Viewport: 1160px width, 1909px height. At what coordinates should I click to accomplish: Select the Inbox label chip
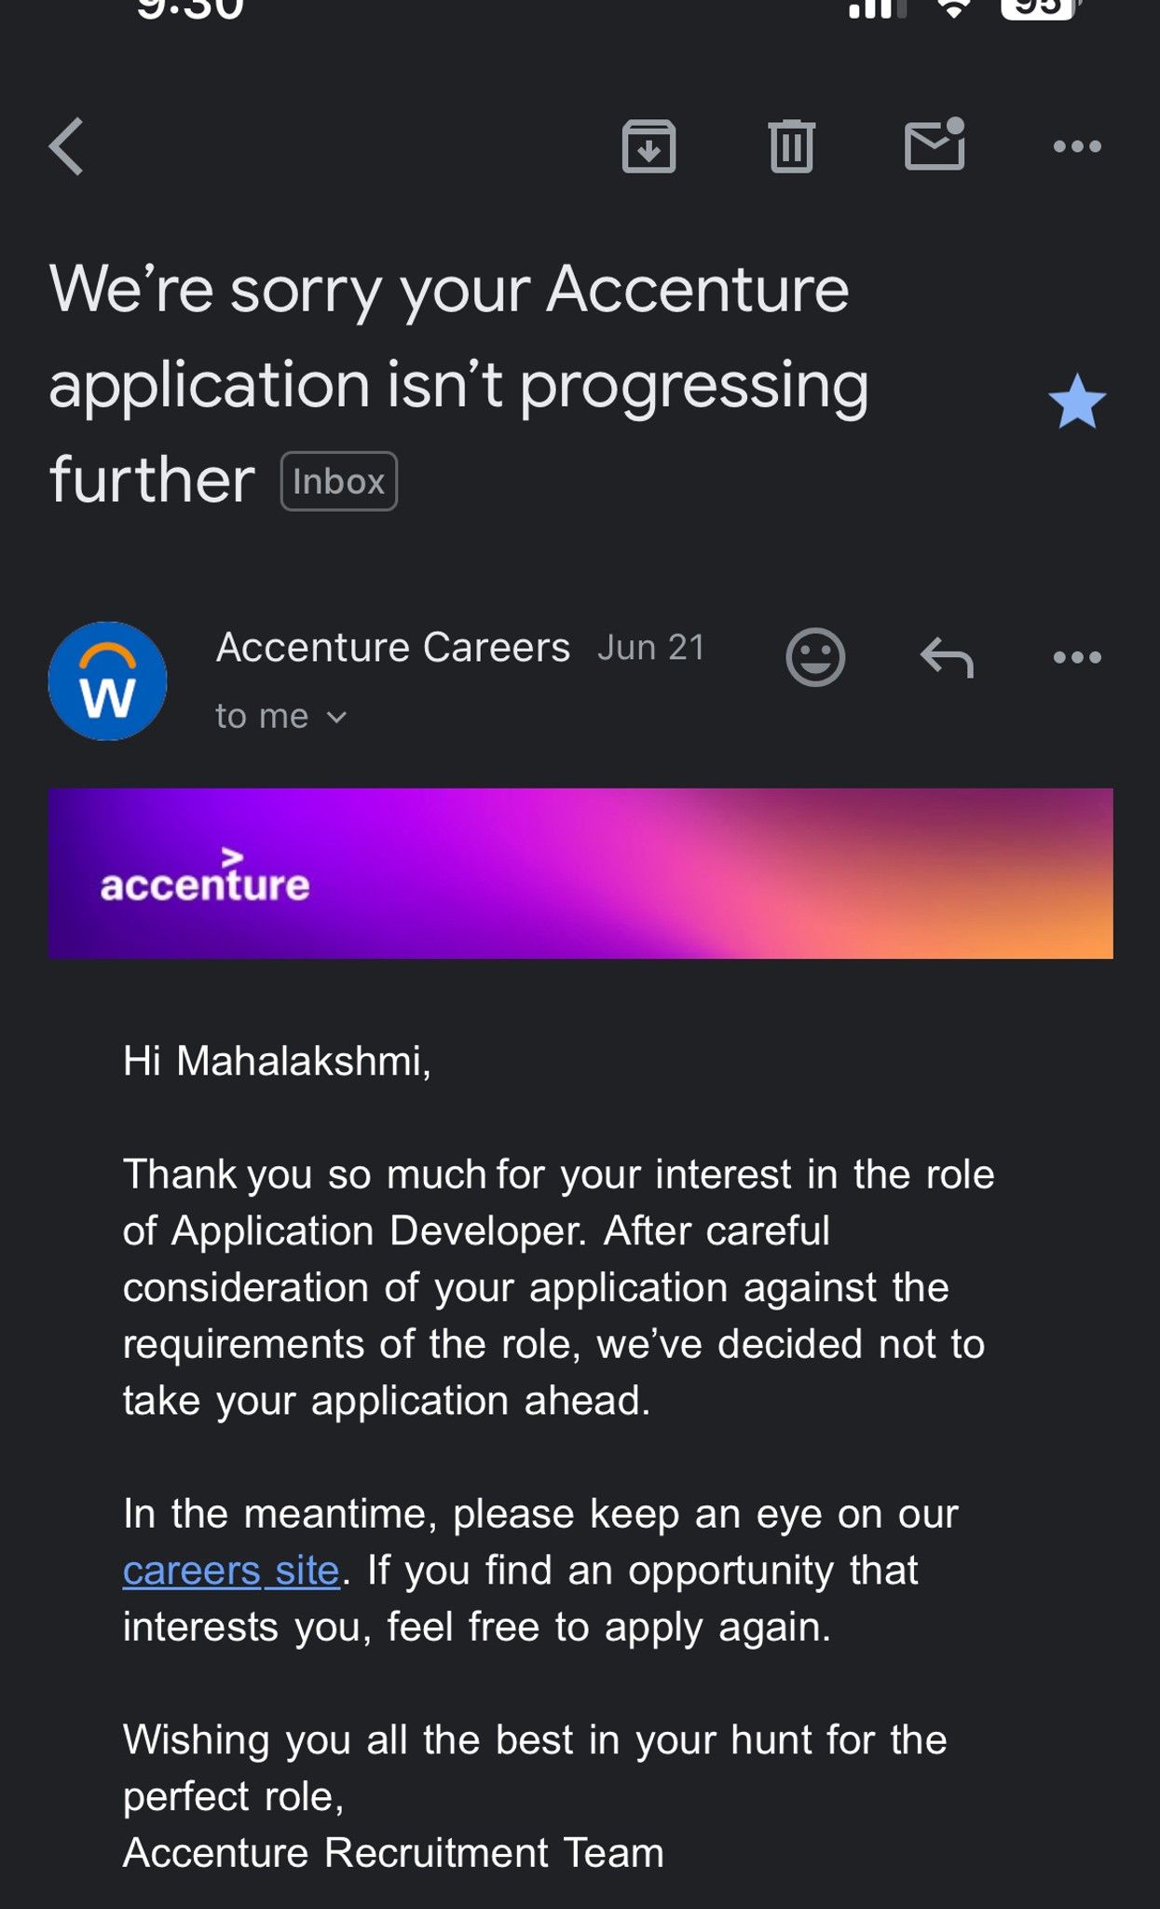coord(338,480)
